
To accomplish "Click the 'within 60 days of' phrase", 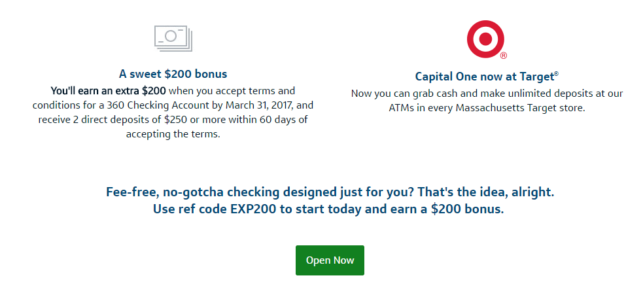I will [272, 119].
